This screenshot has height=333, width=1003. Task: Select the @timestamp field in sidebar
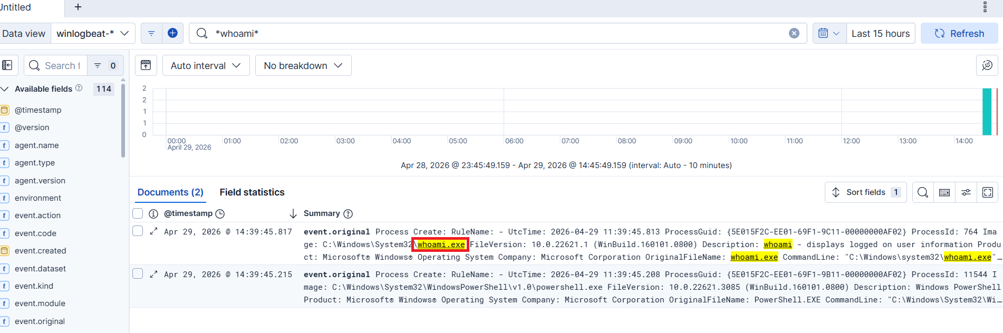pos(38,110)
